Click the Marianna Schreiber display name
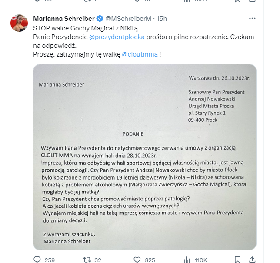This screenshot has height=263, width=280. click(63, 19)
